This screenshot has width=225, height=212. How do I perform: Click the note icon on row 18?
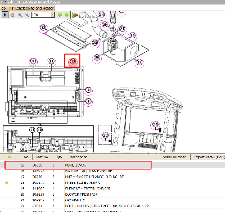(x=7, y=182)
